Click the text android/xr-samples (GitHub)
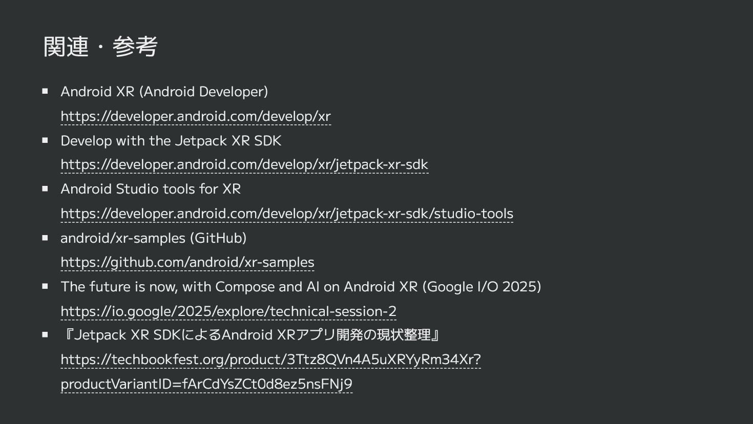 [154, 238]
